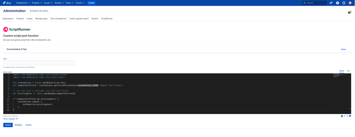
Task: Open the Projects dropdown in top bar
Action: pos(37,3)
